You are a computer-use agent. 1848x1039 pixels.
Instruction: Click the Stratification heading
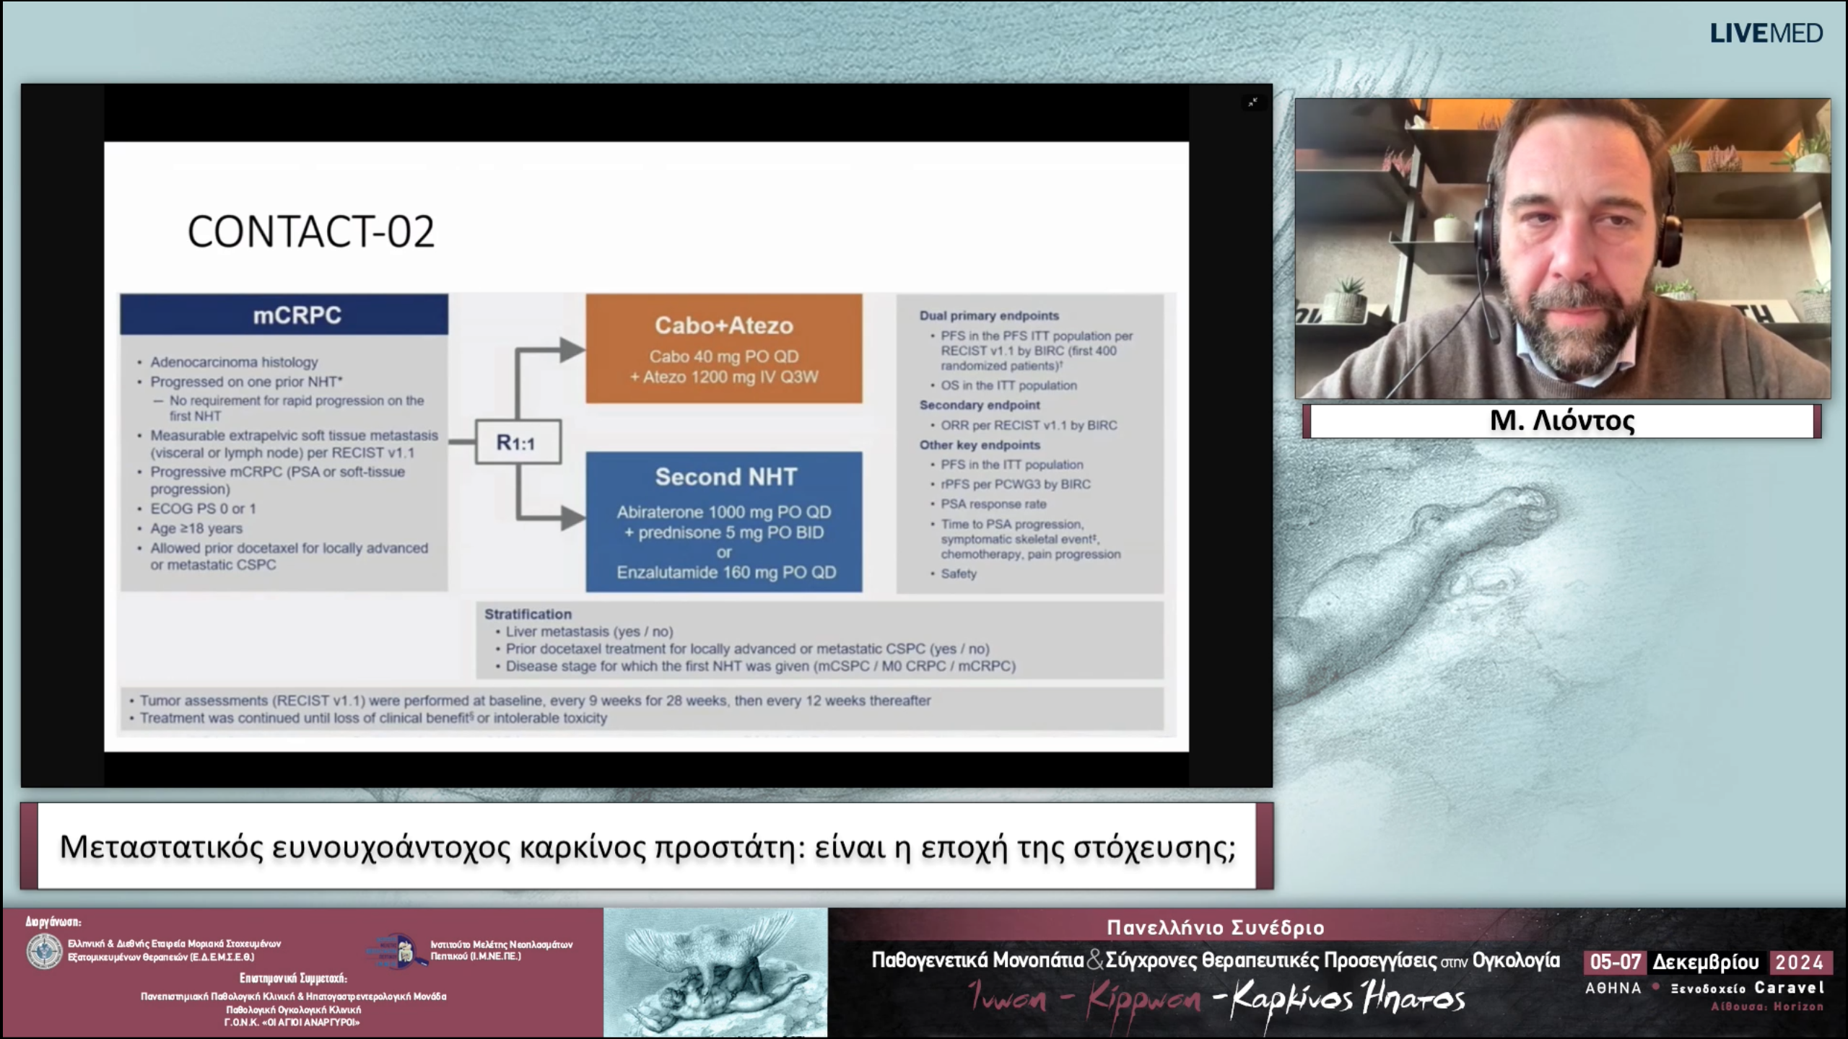click(x=528, y=614)
